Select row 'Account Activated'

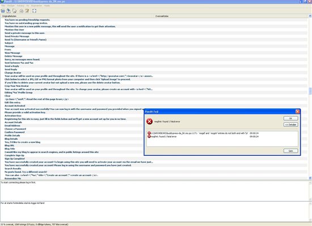(x=154, y=106)
